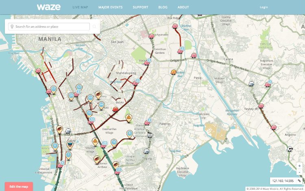Open the Blog page
Screen dimensions: 305x191
click(163, 7)
